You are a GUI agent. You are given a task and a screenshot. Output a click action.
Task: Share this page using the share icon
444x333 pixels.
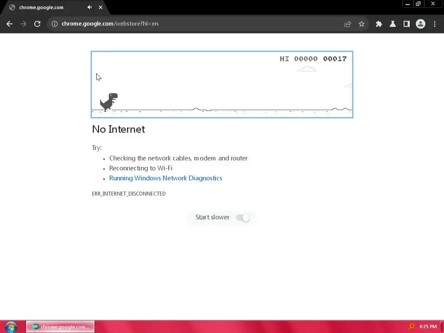347,24
